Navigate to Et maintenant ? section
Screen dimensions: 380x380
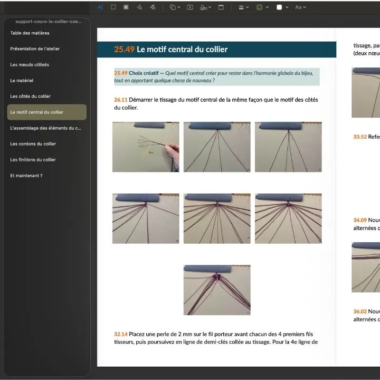pos(26,176)
